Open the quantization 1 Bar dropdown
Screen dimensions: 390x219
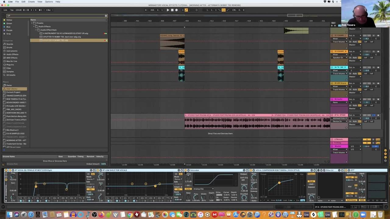[x=49, y=10]
